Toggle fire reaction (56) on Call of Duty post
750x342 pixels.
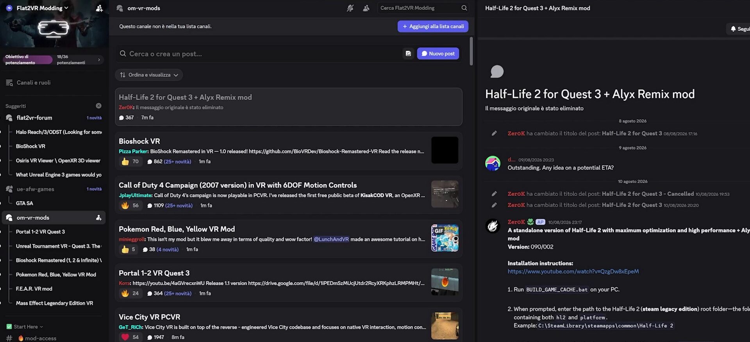point(130,206)
